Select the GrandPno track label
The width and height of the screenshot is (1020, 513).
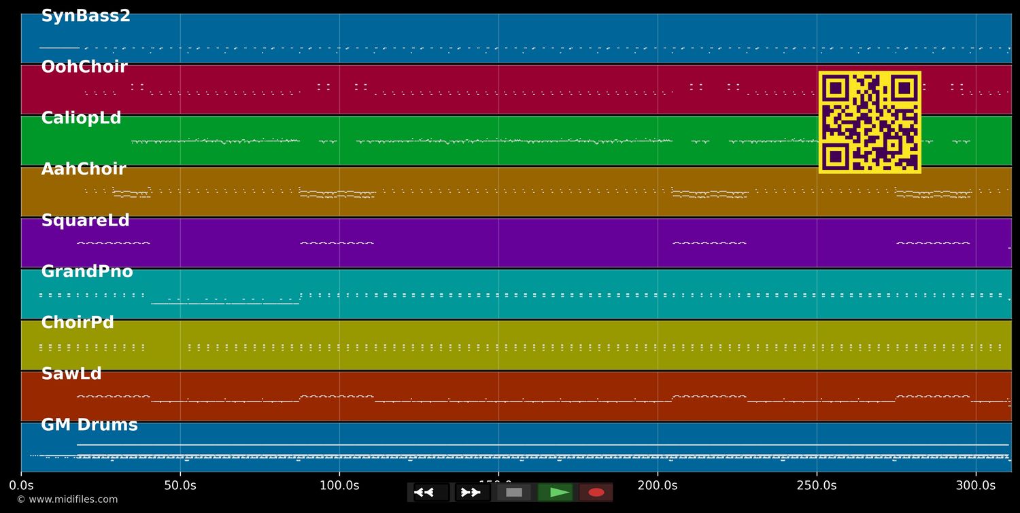pos(87,272)
